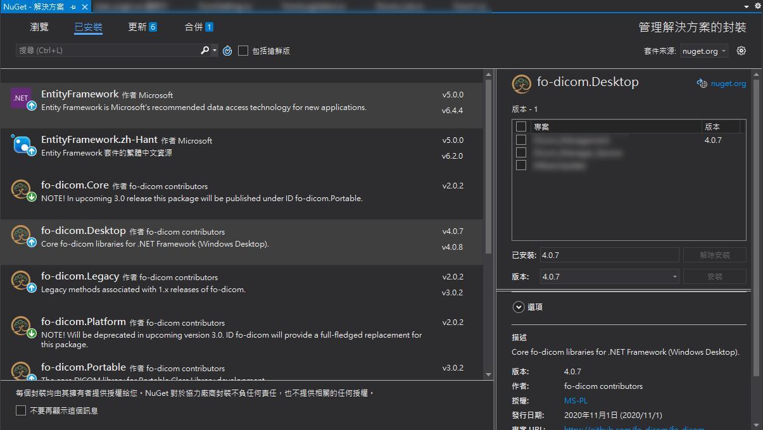Viewport: 763px width, 430px height.
Task: Select the EntityFramework.zh-Hant package title
Action: tap(99, 140)
